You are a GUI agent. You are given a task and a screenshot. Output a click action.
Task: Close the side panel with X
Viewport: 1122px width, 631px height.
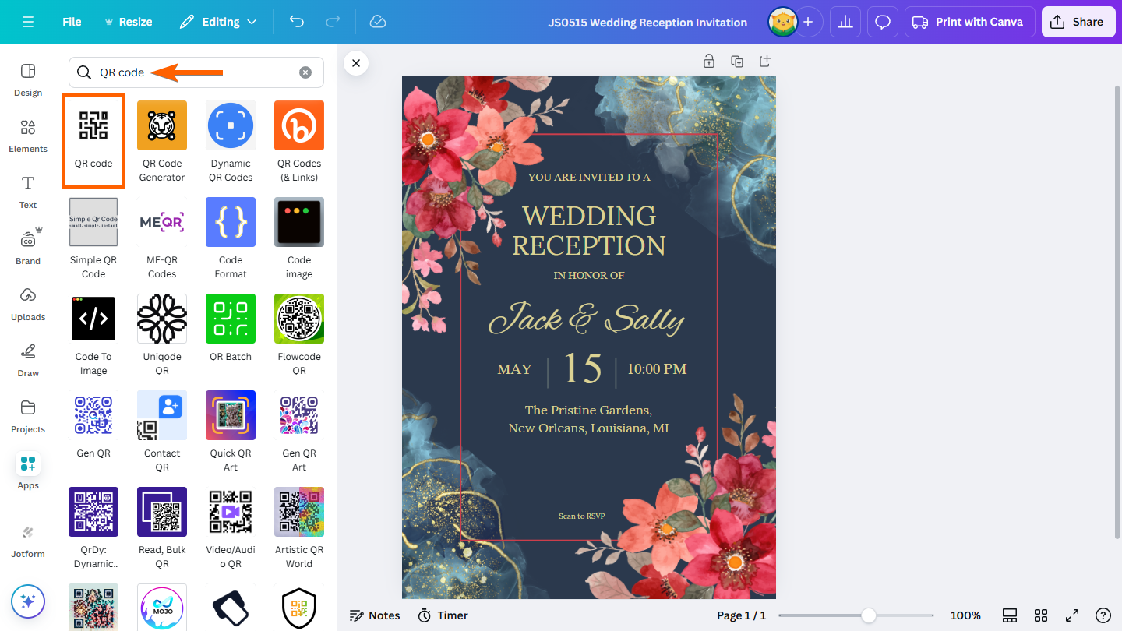[x=356, y=63]
